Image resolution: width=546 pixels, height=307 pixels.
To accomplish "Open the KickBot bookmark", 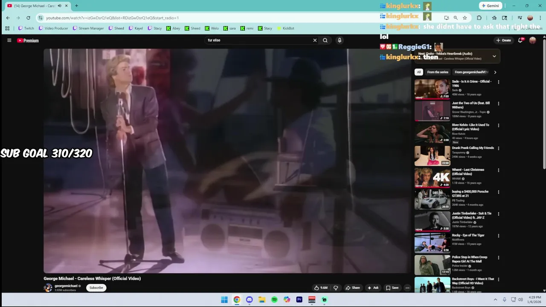I will 285,28.
